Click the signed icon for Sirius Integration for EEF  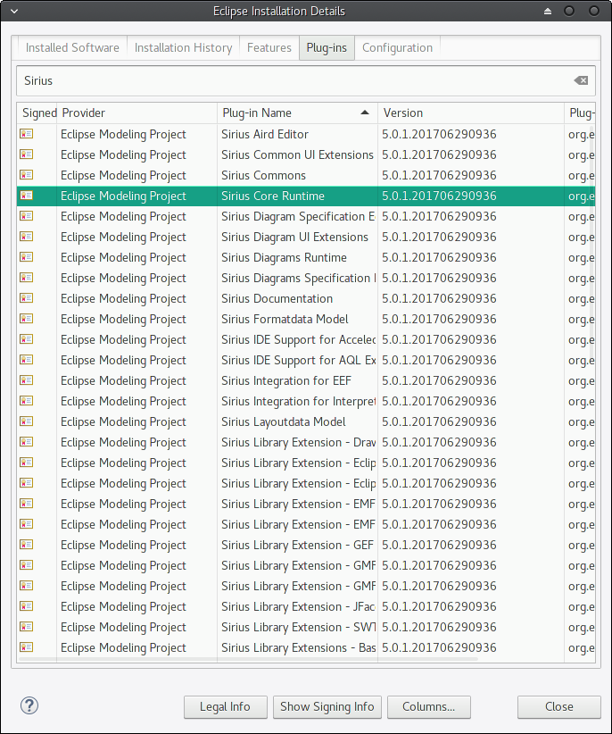26,380
